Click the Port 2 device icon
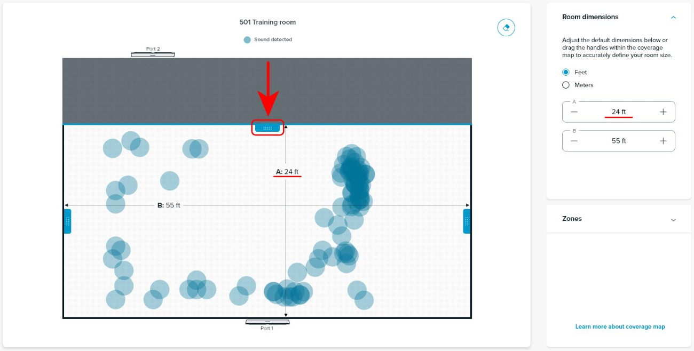Viewport: 694px width, 351px height. (153, 54)
